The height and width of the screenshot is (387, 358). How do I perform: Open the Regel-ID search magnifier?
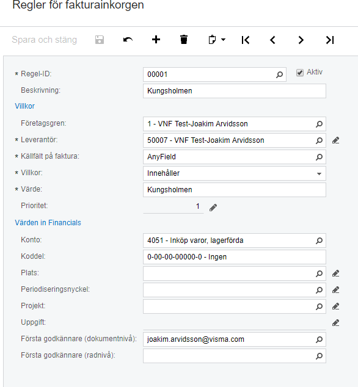tap(279, 74)
